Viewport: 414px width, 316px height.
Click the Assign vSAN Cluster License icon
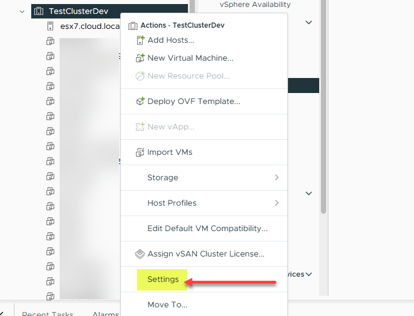click(139, 254)
